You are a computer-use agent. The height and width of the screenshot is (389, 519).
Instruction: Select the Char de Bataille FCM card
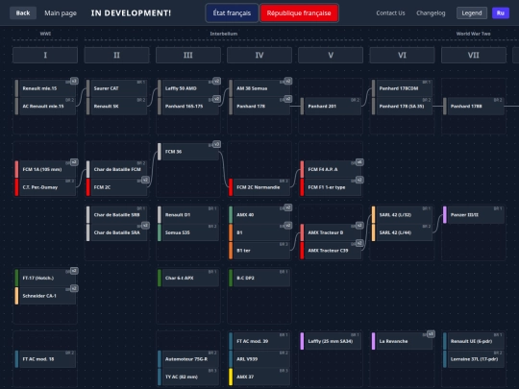(x=116, y=169)
